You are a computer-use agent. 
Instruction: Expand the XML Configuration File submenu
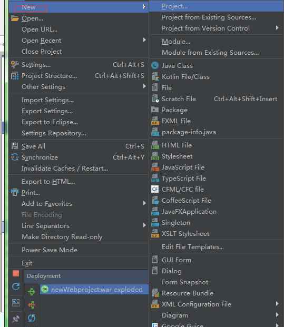(277, 304)
